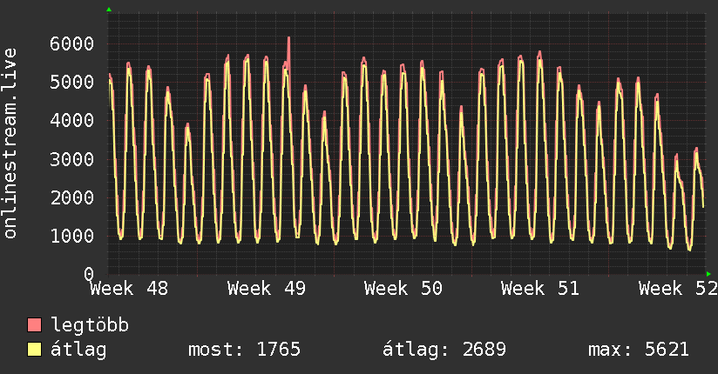Click the 1000 y-axis value
The image size is (718, 374).
pyautogui.click(x=72, y=237)
